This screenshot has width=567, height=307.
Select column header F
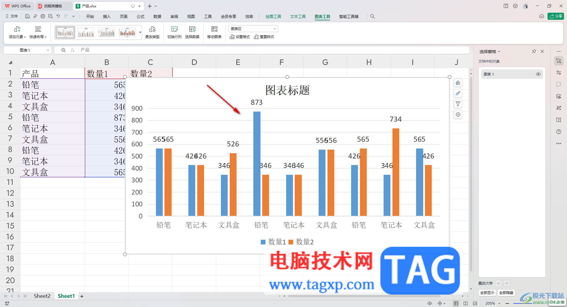point(281,62)
